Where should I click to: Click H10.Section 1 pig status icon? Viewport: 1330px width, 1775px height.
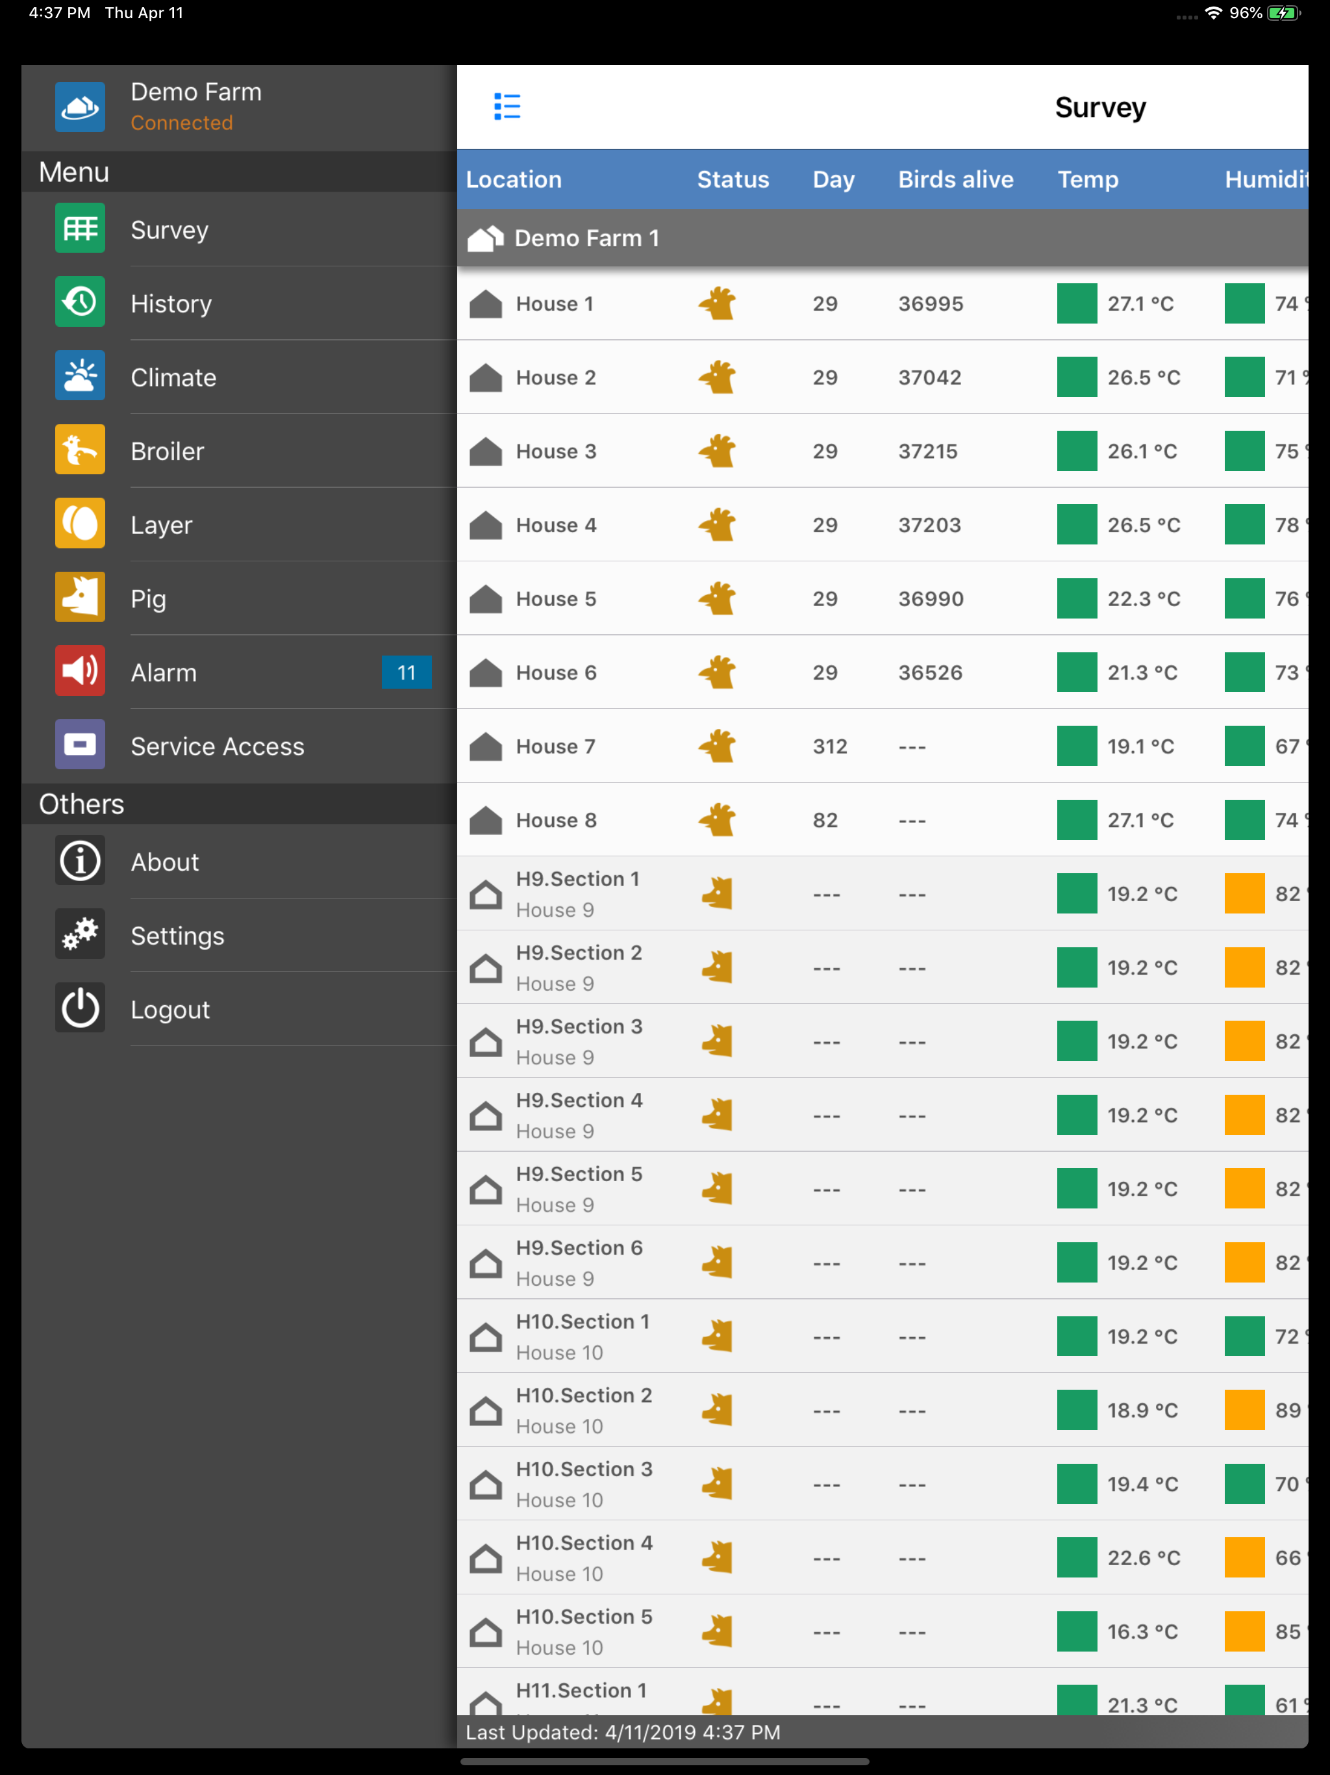717,1337
